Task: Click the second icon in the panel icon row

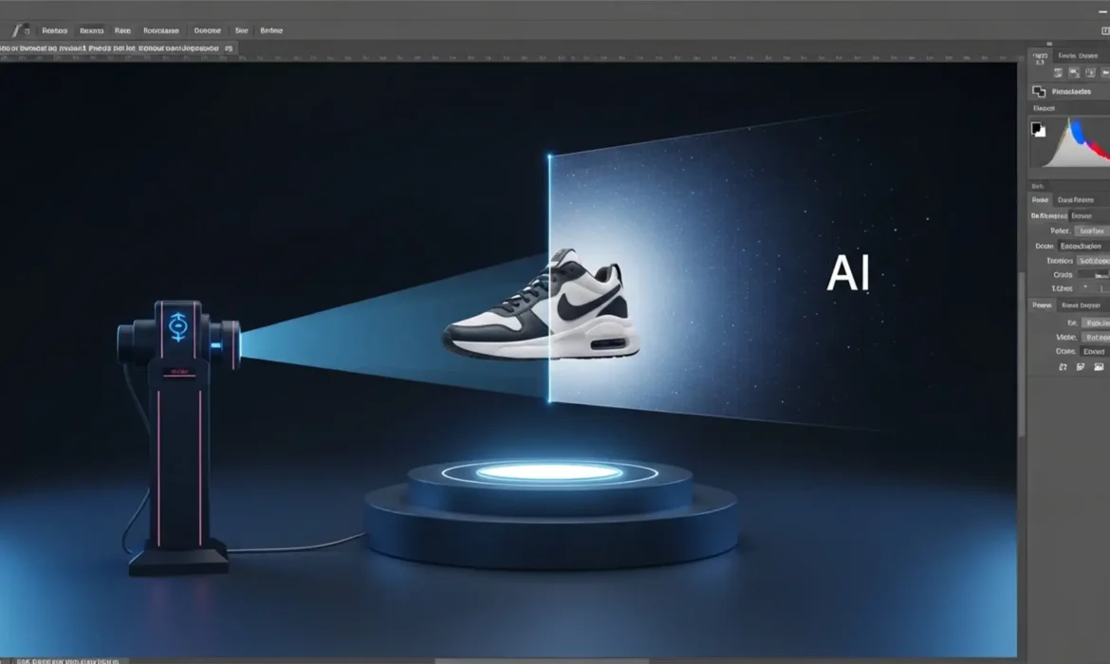Action: (x=1074, y=73)
